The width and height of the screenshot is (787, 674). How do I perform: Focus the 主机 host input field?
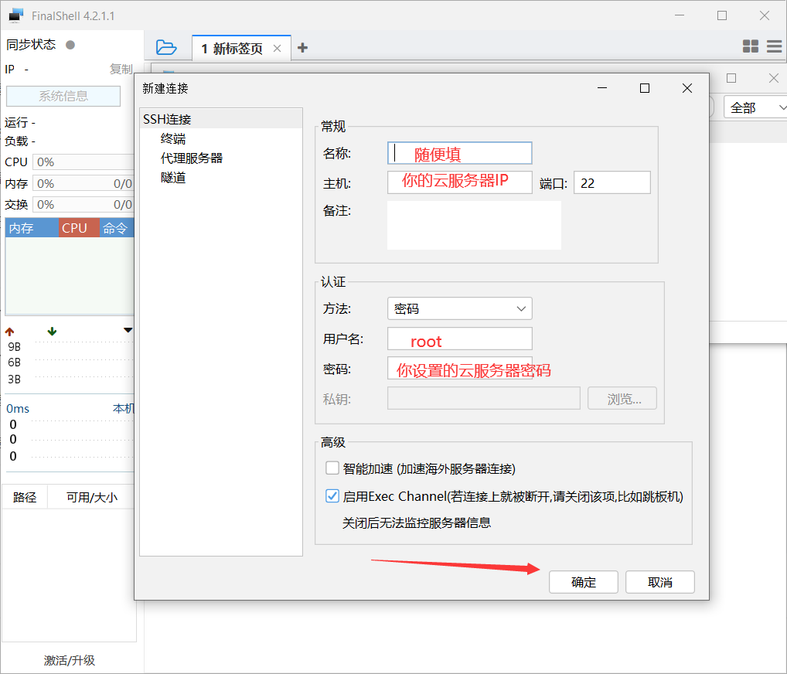[460, 182]
